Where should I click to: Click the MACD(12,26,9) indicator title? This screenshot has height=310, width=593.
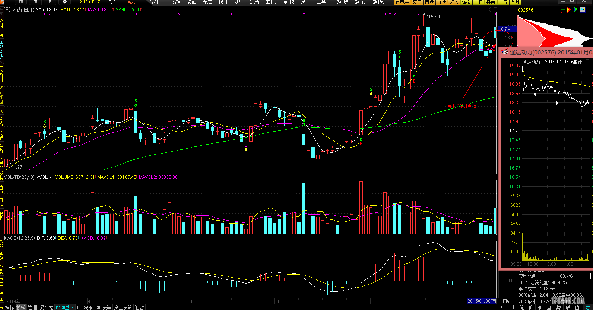click(19, 238)
